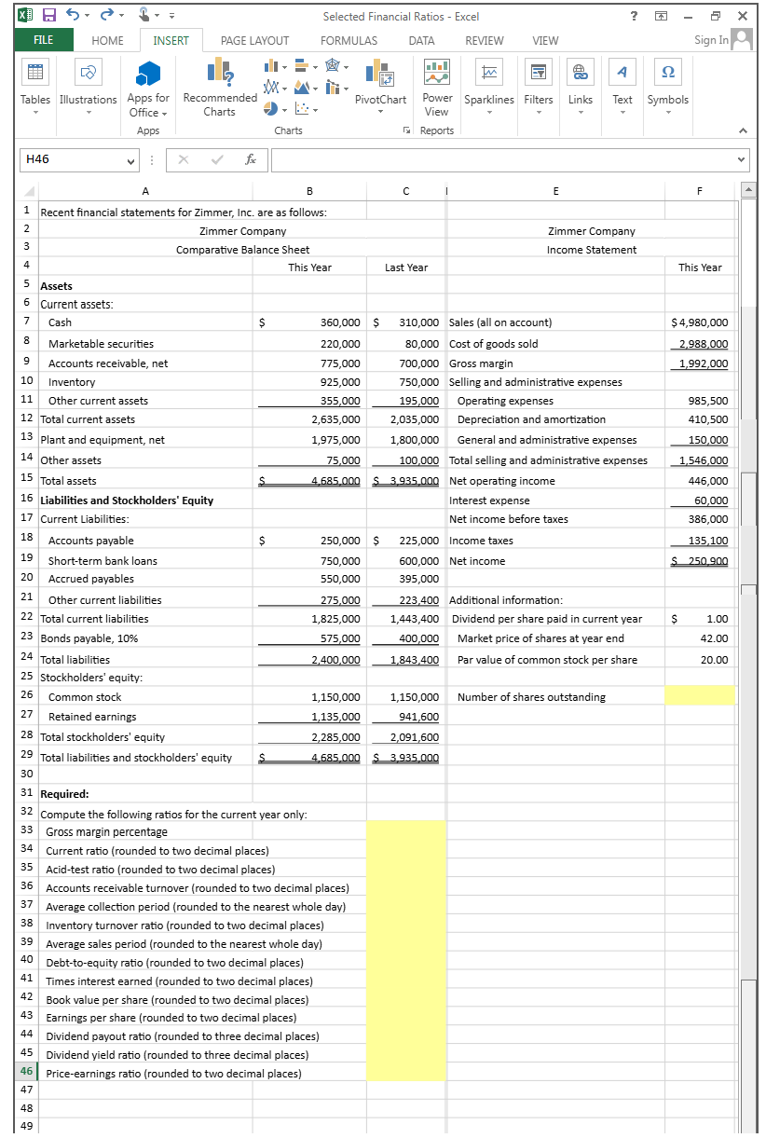Select column F header
Screen dimensions: 766x1138
pyautogui.click(x=700, y=192)
